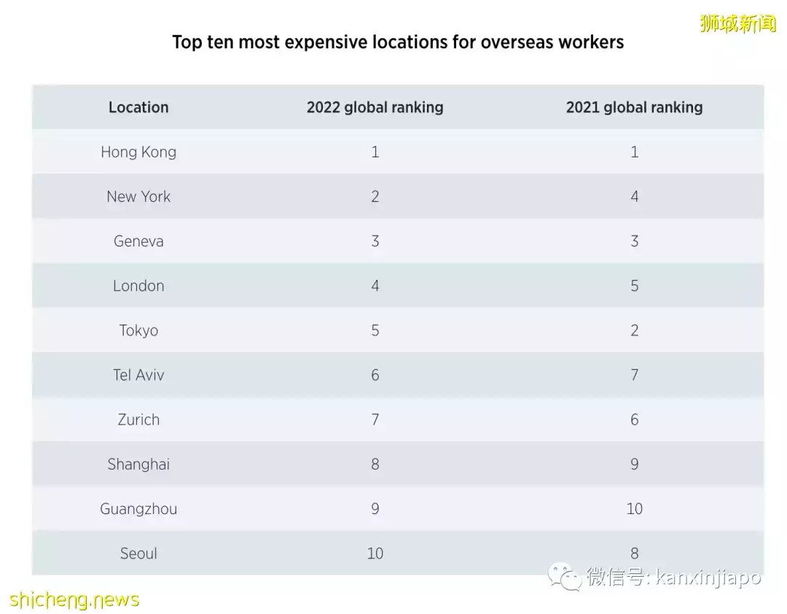Click the Tel Aviv row label
The image size is (787, 614).
[138, 375]
